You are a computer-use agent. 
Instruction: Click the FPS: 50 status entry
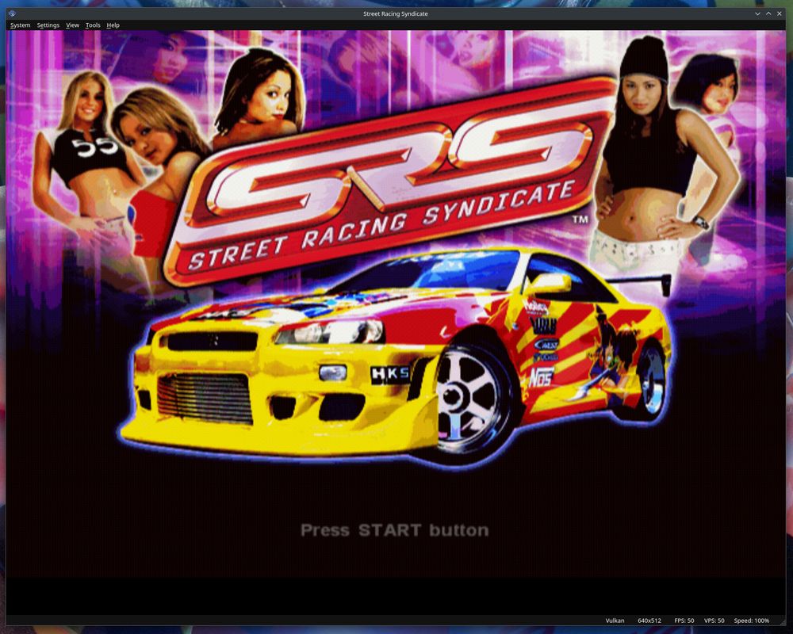coord(684,621)
